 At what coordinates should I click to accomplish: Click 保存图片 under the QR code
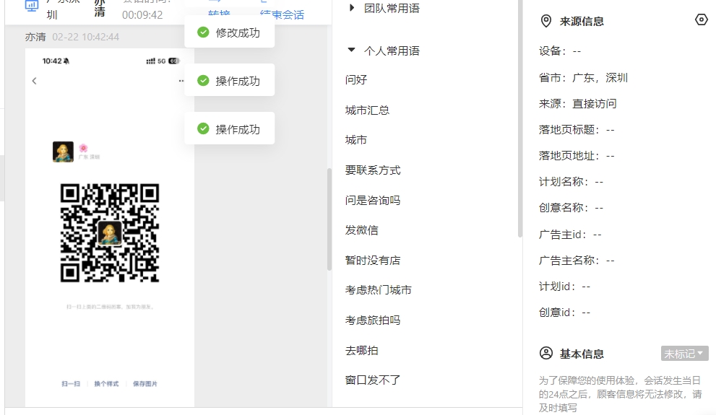[145, 384]
